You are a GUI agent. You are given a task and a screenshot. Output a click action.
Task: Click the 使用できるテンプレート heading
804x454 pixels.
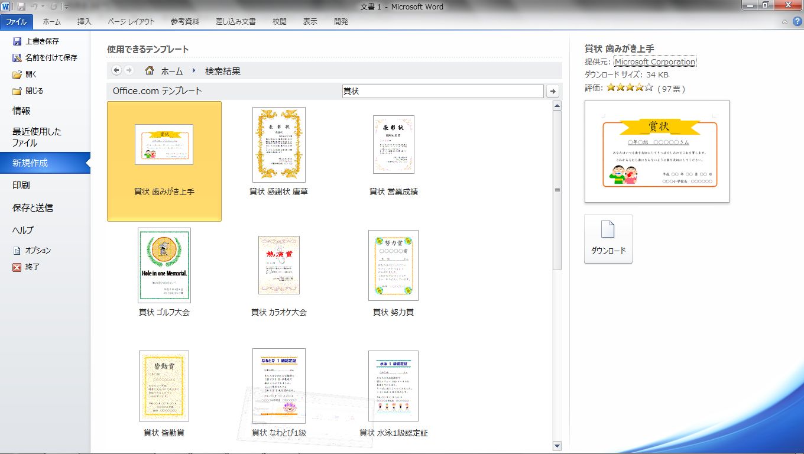(148, 50)
